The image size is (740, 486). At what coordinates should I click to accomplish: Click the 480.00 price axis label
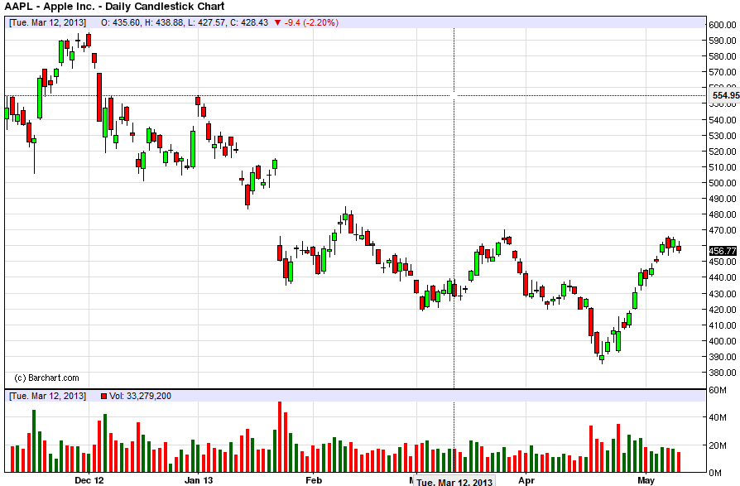point(723,214)
